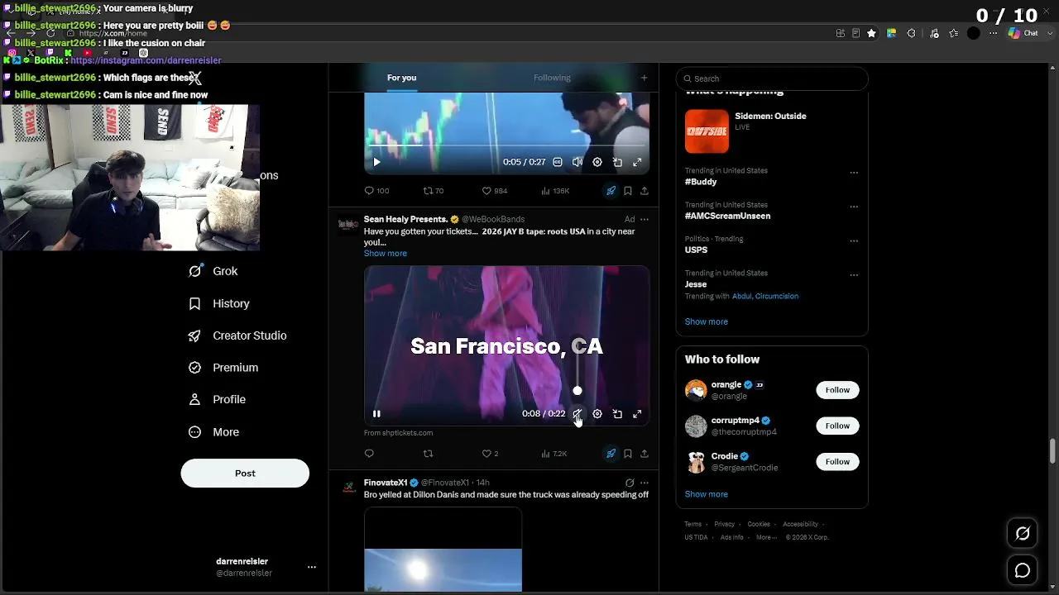
Task: Open History in the sidebar
Action: pos(219,303)
